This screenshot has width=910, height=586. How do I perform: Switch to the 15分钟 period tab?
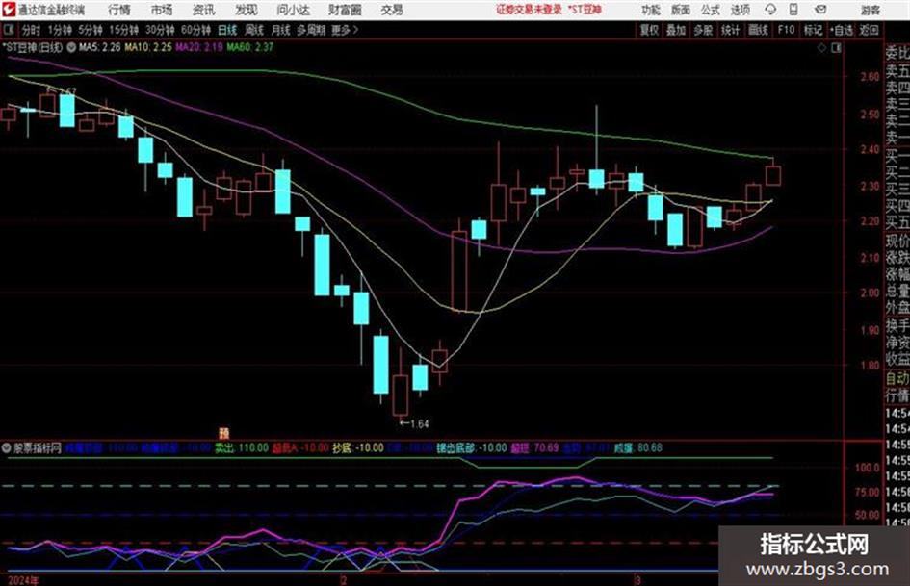point(124,30)
